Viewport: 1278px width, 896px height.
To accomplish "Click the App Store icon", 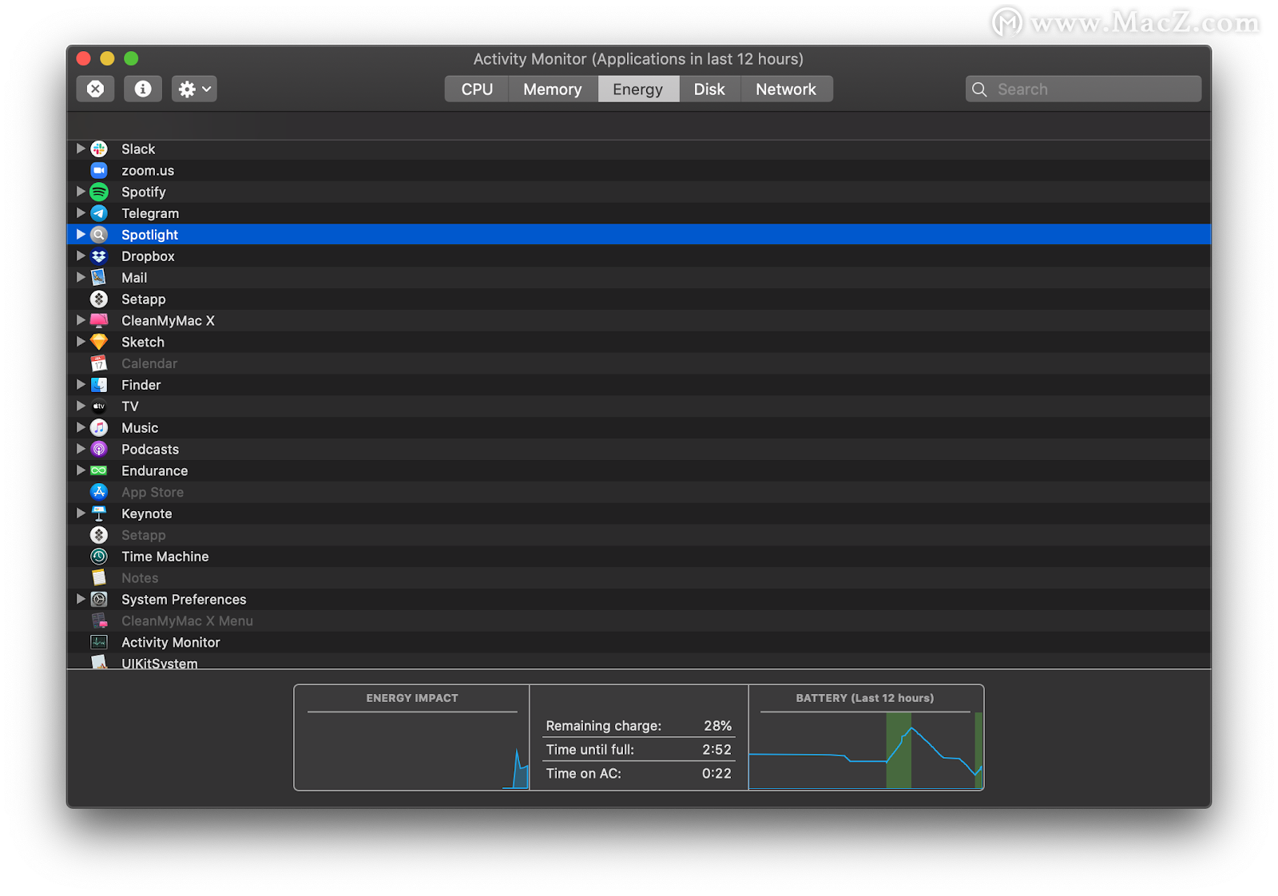I will pos(99,492).
